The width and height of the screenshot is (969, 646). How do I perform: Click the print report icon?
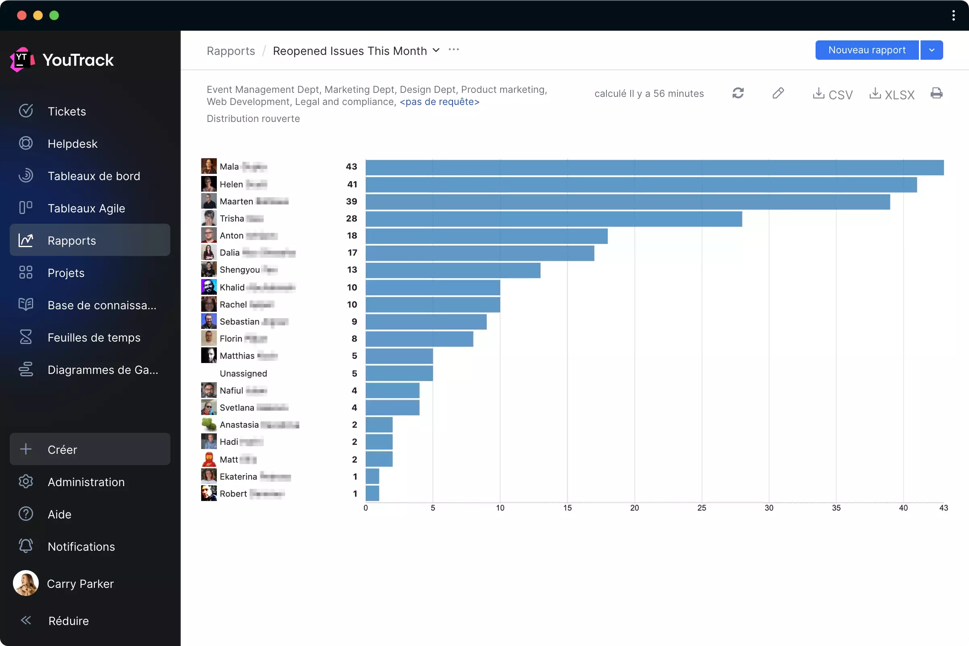[936, 93]
